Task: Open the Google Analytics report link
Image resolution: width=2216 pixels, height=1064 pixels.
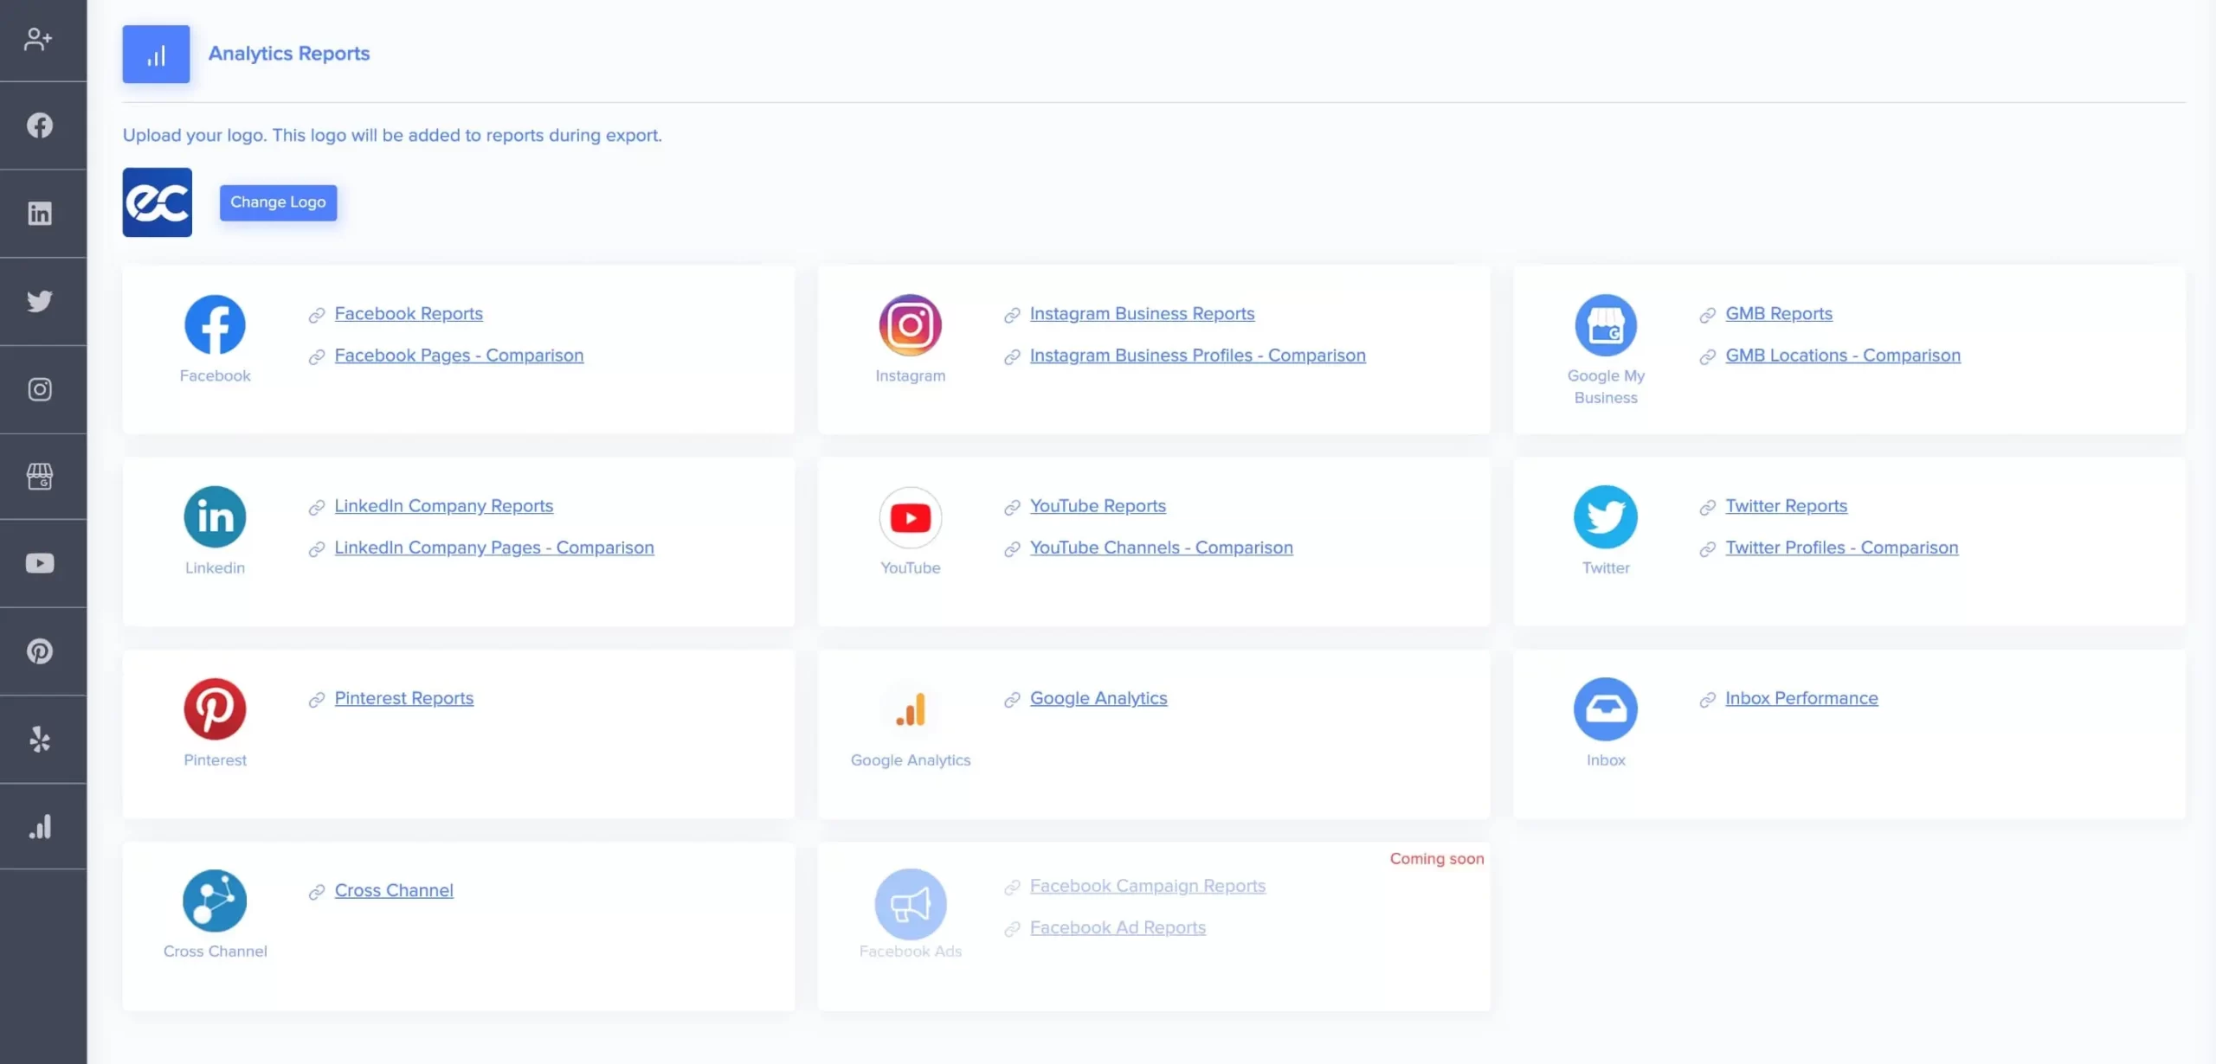Action: tap(1098, 698)
